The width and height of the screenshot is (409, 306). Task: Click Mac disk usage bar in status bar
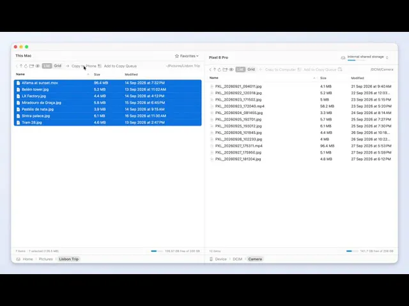tap(157, 251)
